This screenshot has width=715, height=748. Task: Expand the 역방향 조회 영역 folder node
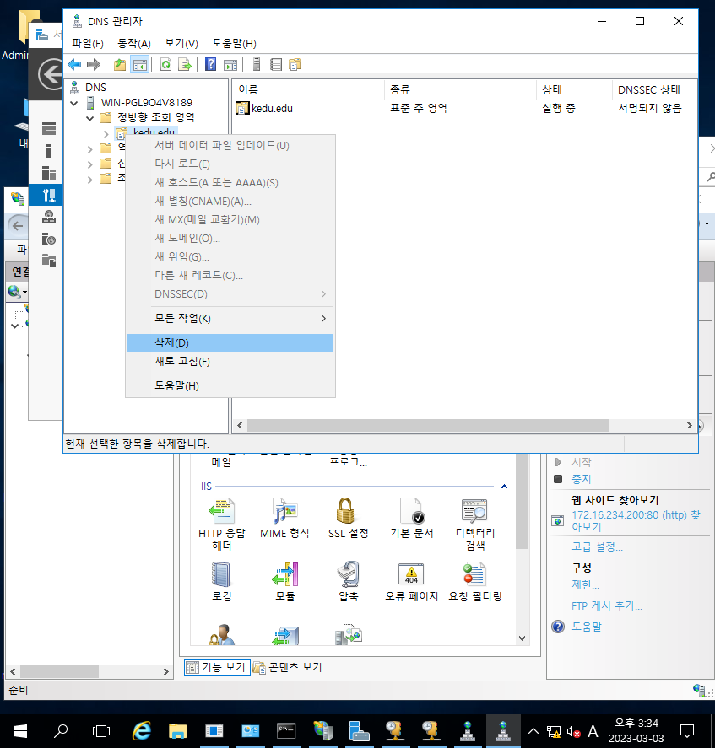(x=89, y=148)
